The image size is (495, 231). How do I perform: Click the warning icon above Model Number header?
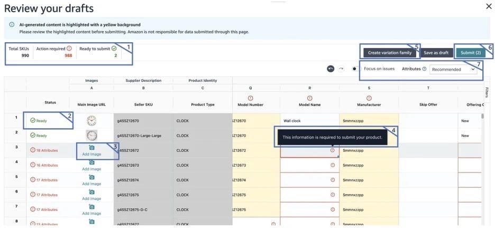click(250, 98)
